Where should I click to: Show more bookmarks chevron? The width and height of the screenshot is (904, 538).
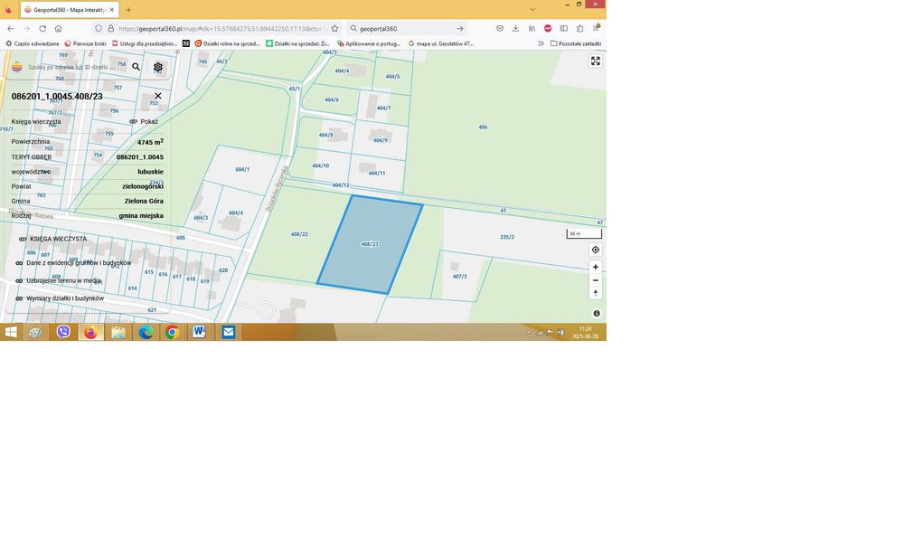[541, 43]
